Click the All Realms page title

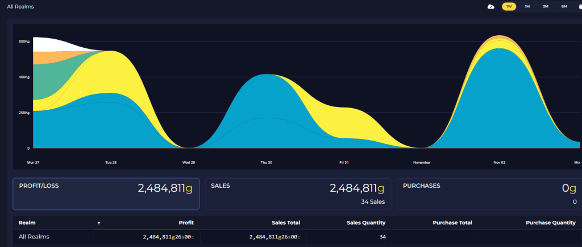coord(20,6)
